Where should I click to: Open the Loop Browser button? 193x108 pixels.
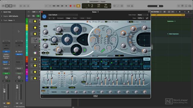pos(186,6)
